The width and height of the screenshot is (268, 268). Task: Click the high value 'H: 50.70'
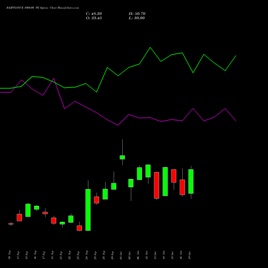pos(137,14)
